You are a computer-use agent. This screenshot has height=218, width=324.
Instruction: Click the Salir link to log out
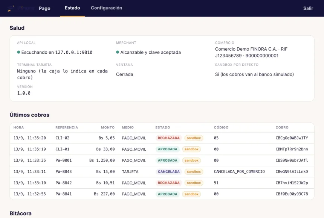tap(308, 8)
